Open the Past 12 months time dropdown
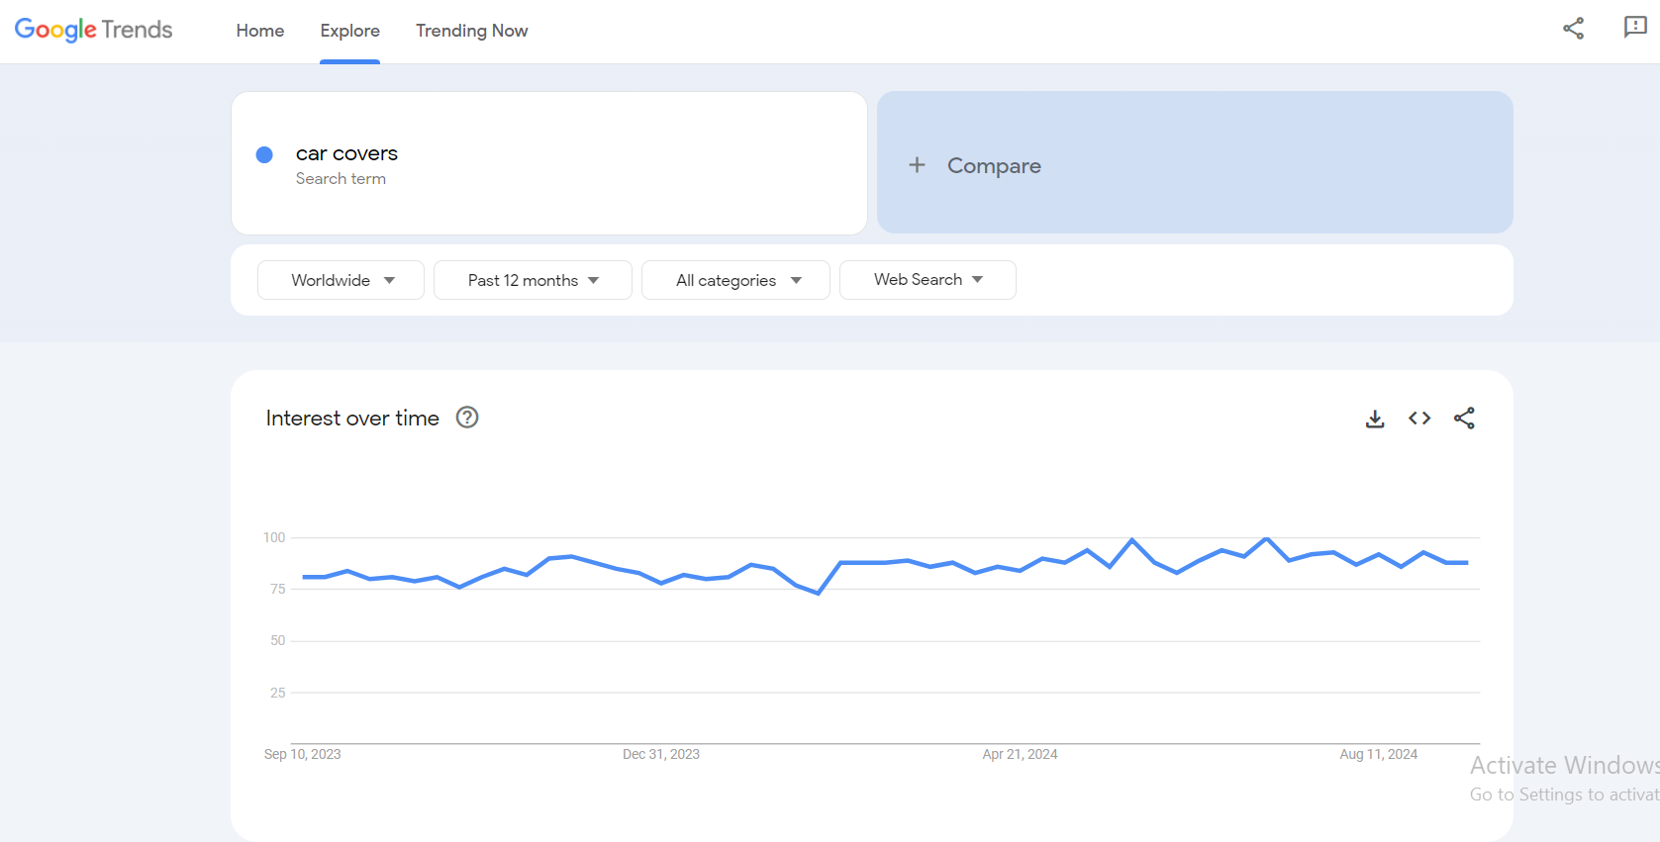The image size is (1660, 842). point(533,280)
